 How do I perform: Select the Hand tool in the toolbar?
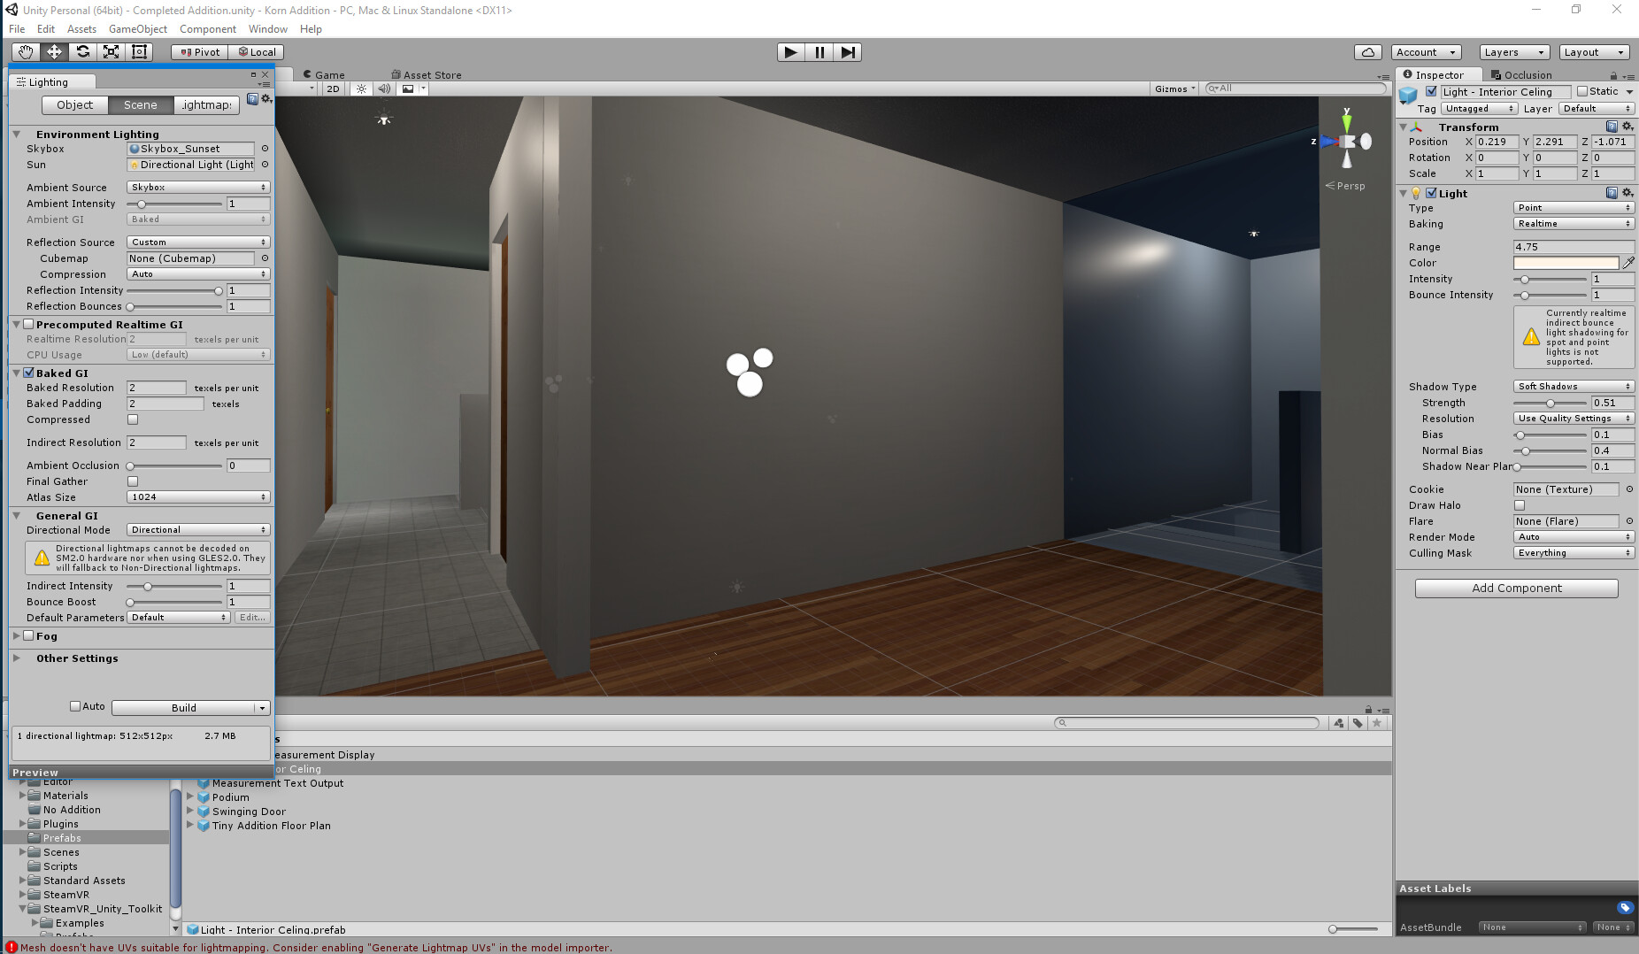[x=25, y=51]
